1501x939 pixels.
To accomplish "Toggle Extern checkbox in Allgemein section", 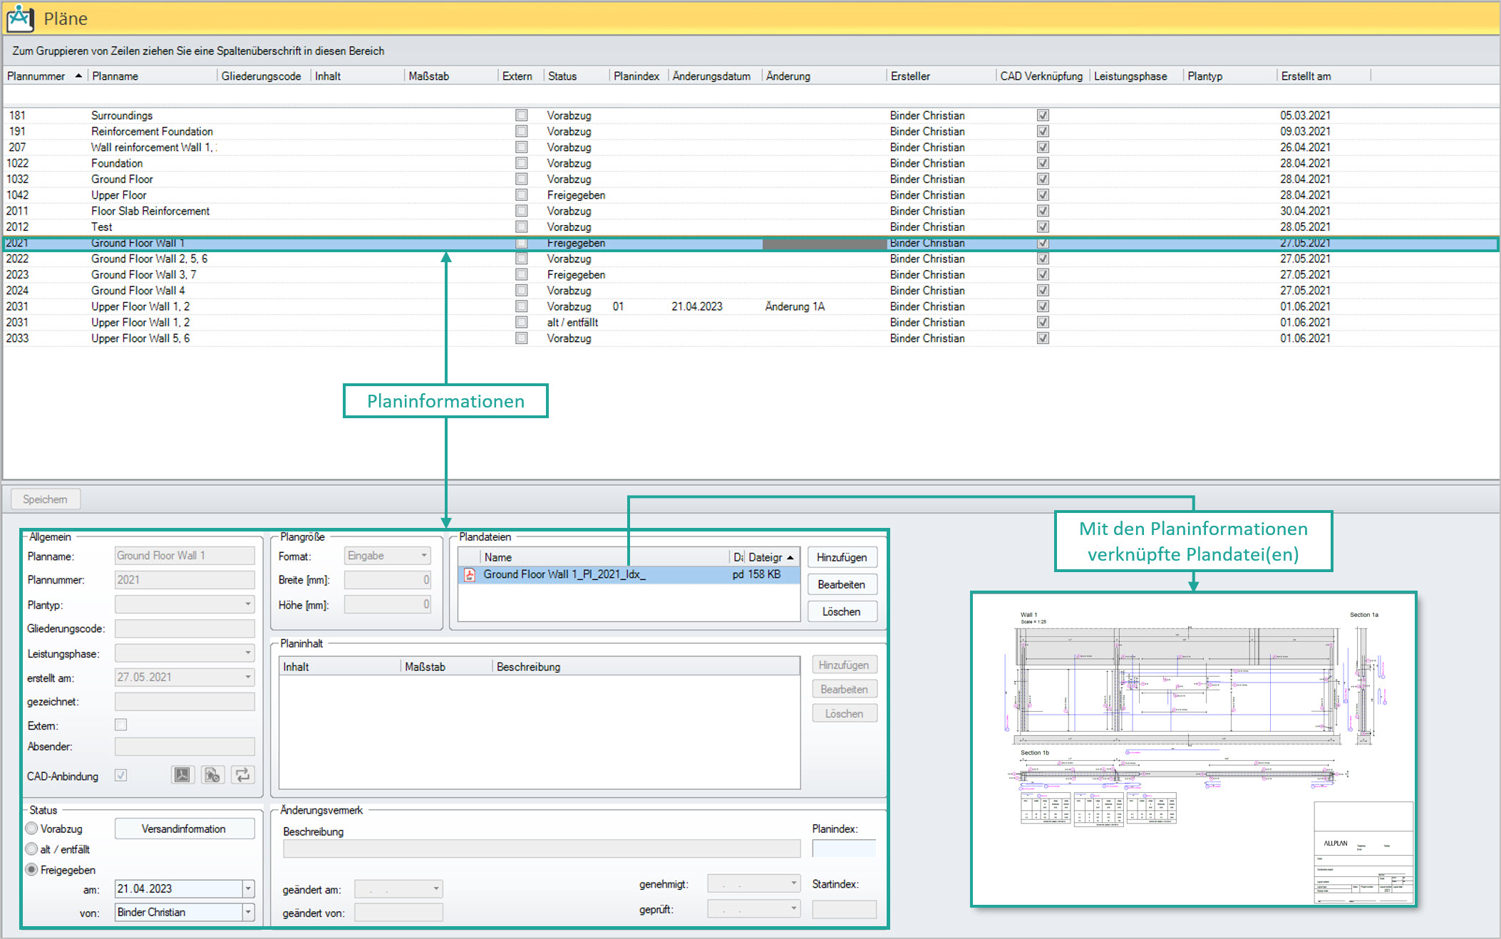I will coord(121,725).
